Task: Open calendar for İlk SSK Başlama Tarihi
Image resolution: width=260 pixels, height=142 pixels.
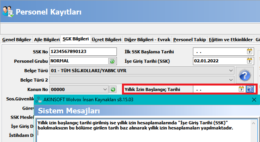Action: pos(249,52)
